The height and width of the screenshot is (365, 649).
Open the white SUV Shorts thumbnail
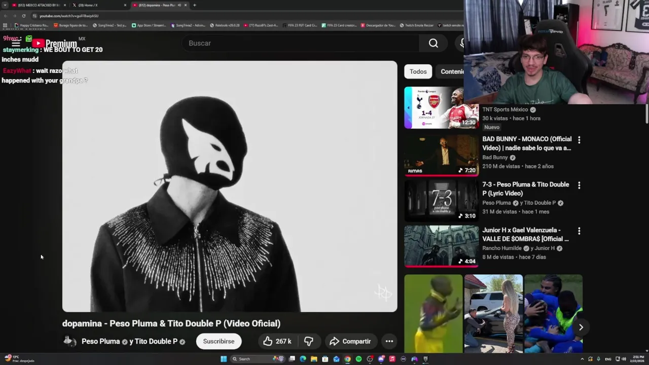click(x=493, y=314)
